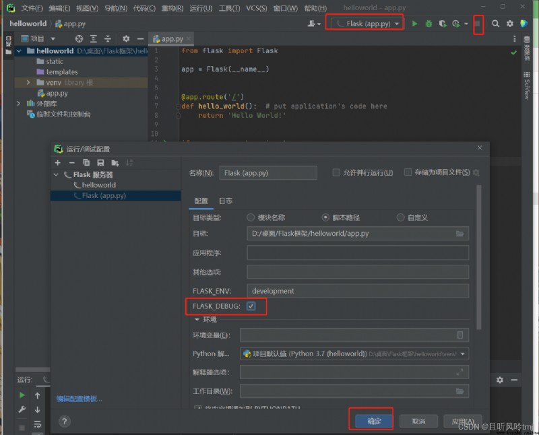The height and width of the screenshot is (435, 539).
Task: Switch to the logs tab in dialog
Action: (226, 201)
